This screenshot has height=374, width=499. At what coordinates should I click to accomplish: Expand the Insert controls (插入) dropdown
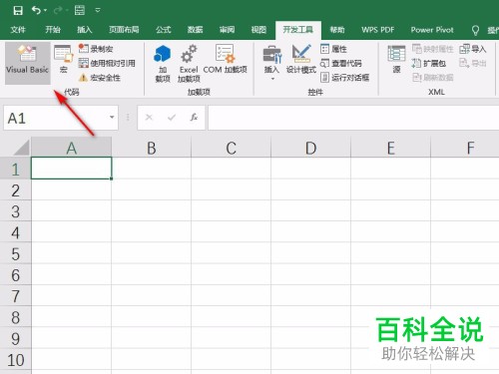click(271, 63)
